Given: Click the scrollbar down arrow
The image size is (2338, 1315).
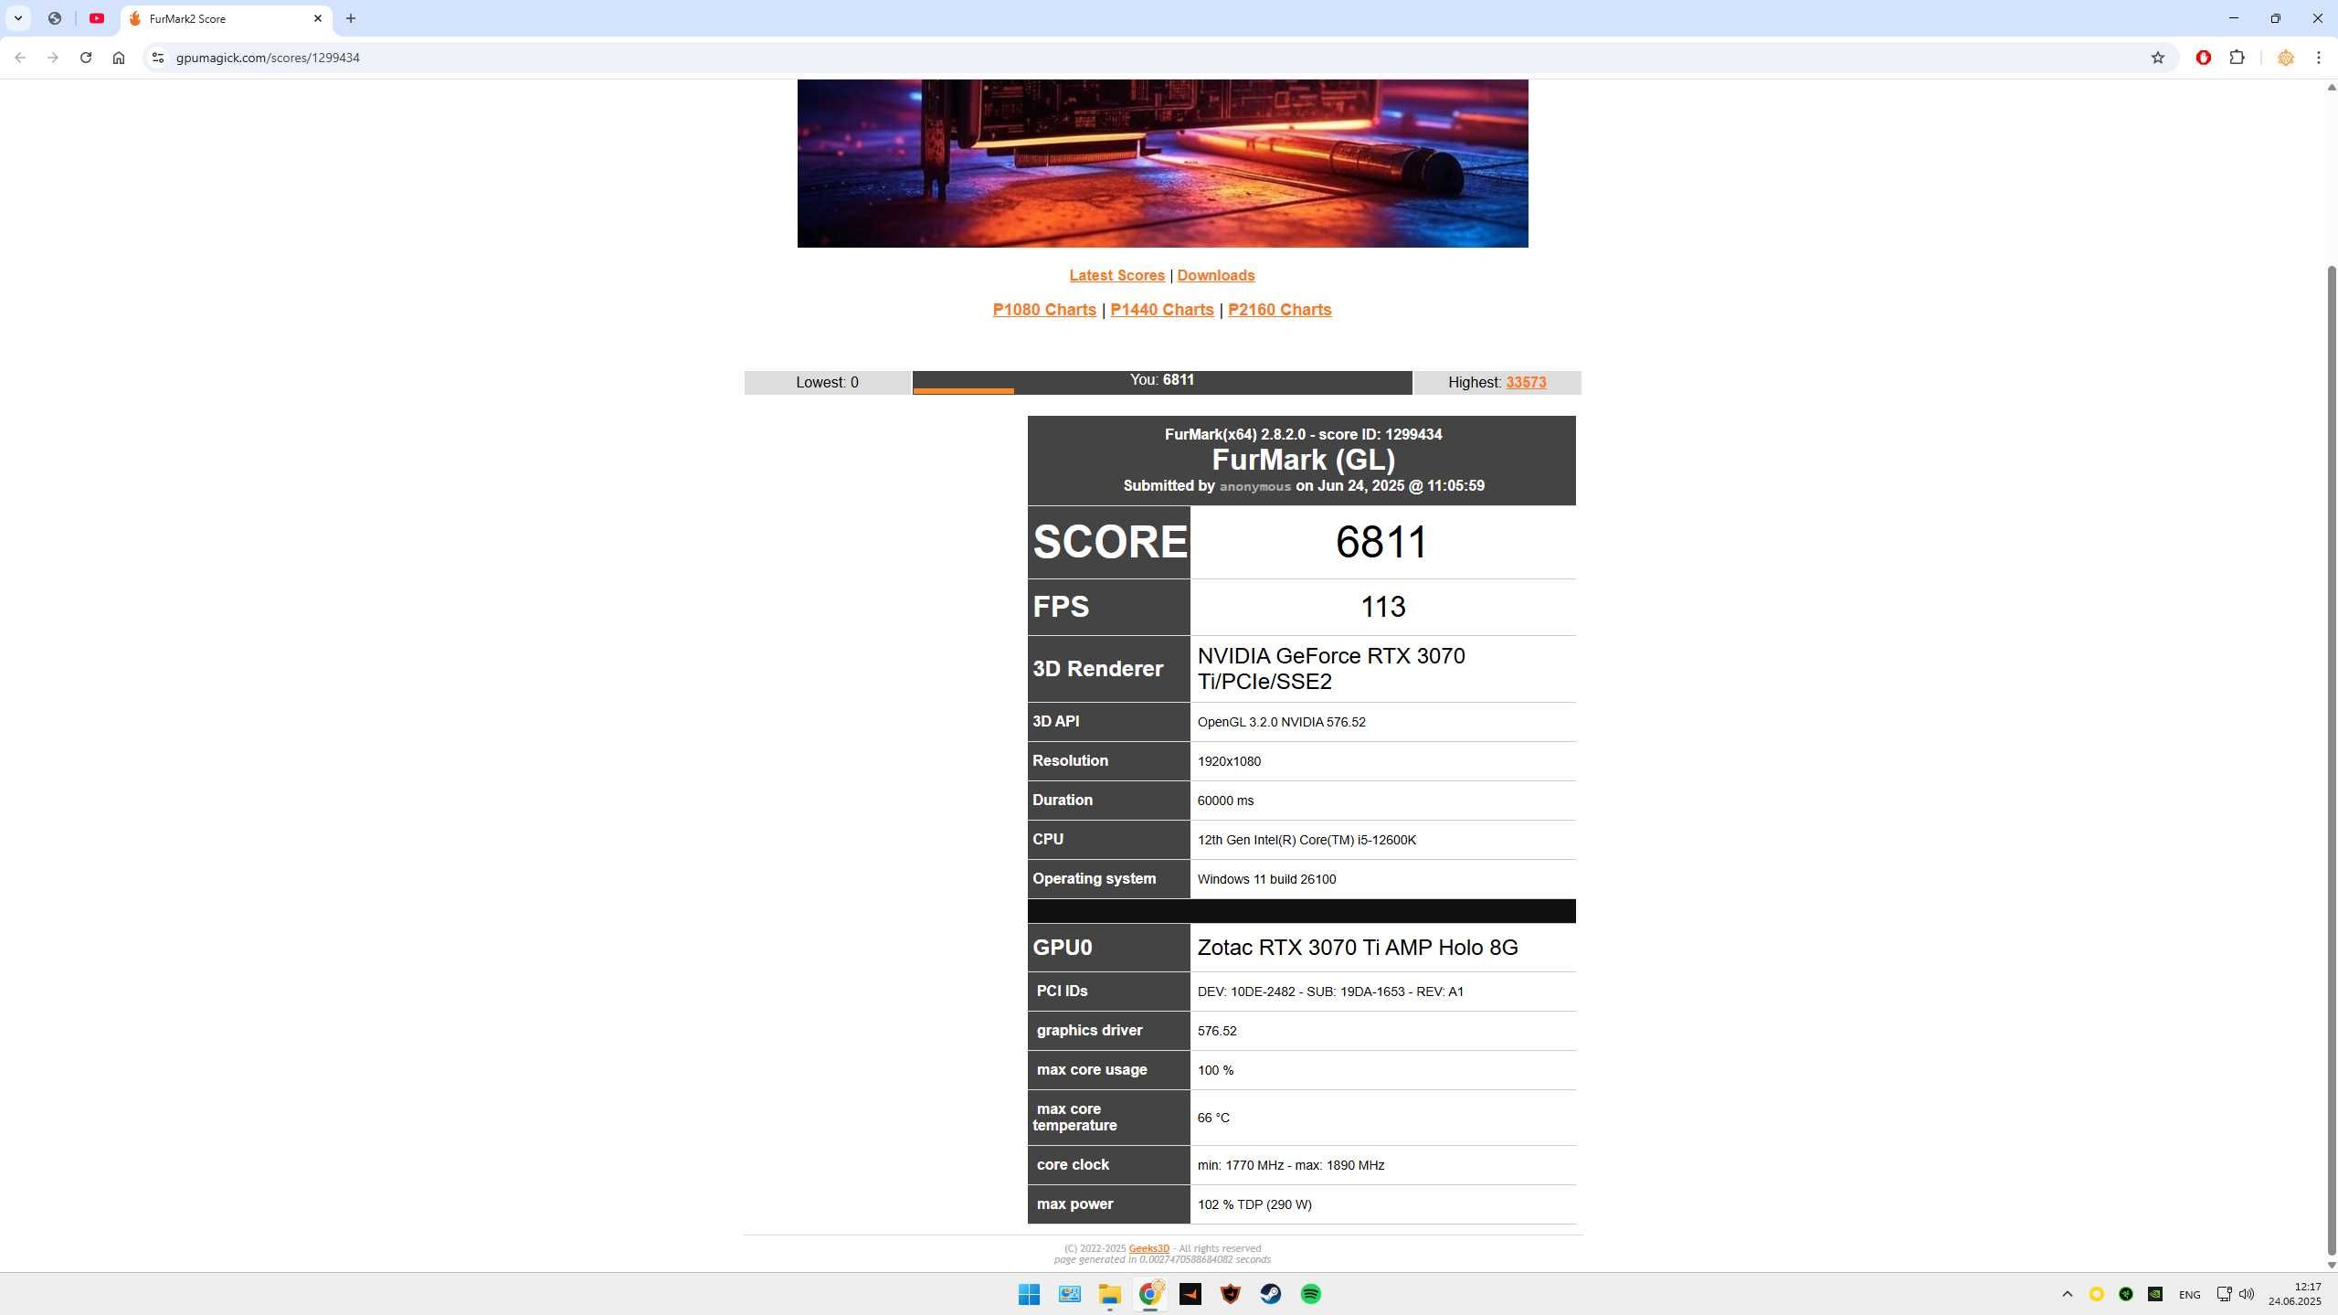Looking at the screenshot, I should [x=2331, y=1265].
